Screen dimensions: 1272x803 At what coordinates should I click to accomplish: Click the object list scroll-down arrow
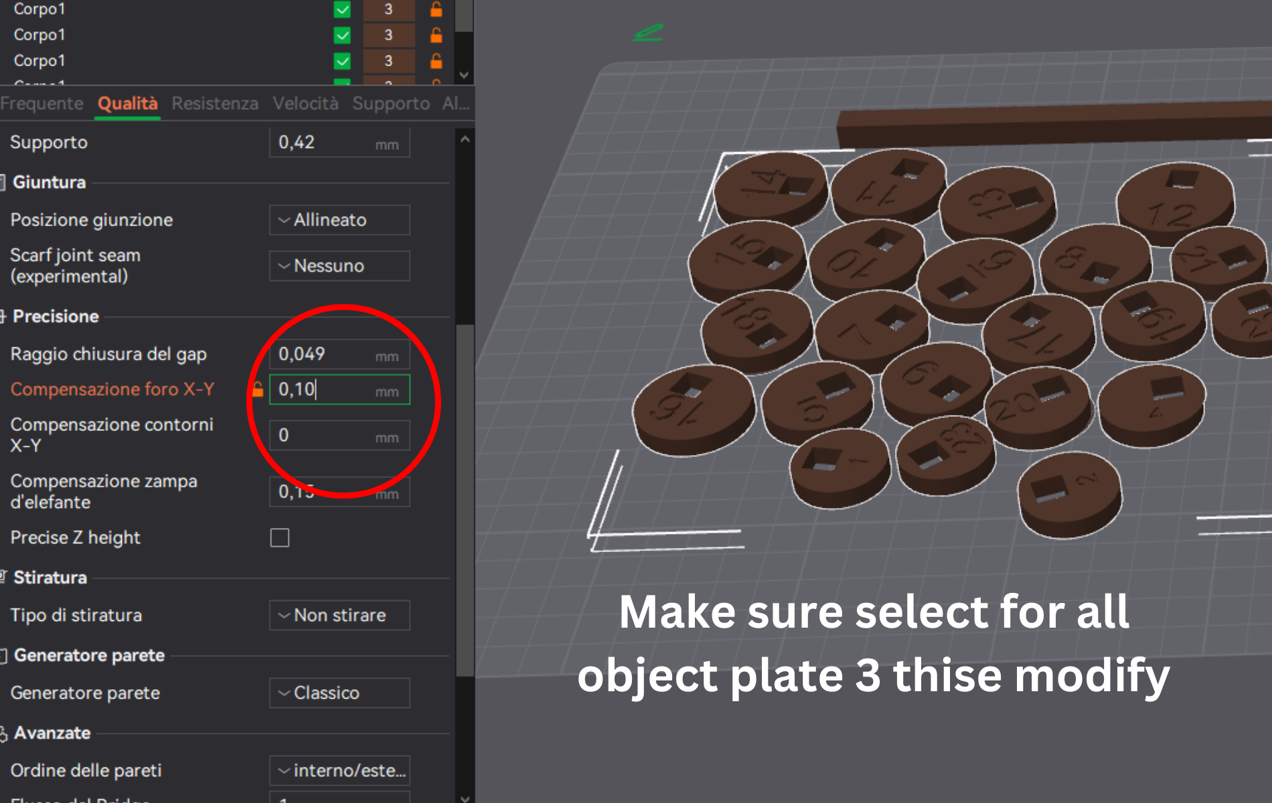[x=464, y=75]
